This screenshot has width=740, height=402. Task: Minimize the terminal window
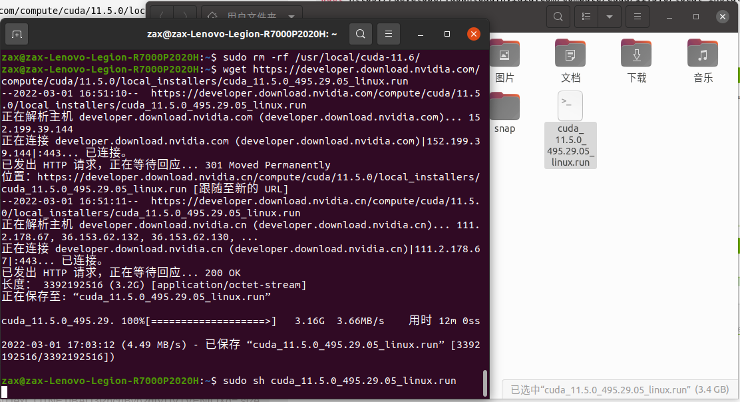421,34
